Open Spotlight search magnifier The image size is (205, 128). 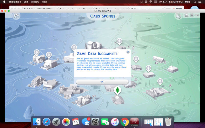pos(195,2)
